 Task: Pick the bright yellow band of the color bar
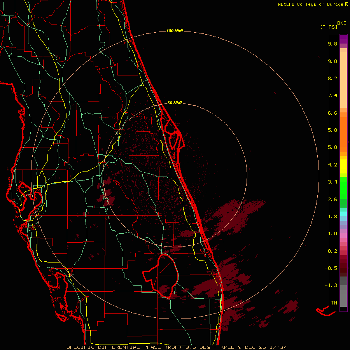coord(343,166)
